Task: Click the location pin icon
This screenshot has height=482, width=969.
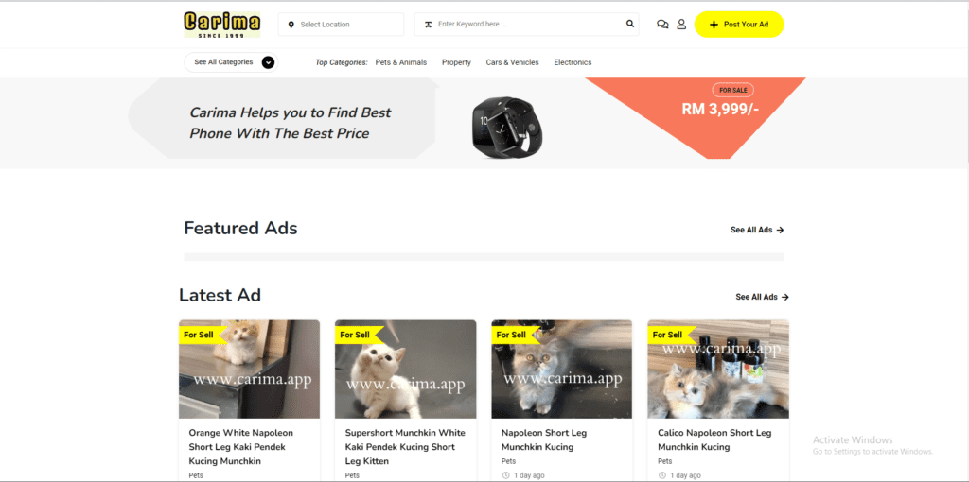Action: 291,25
